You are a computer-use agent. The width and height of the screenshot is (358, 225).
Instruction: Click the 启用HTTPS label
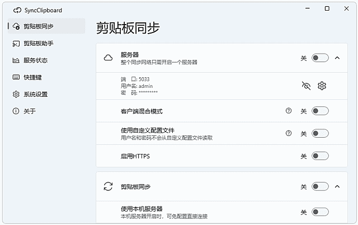click(135, 156)
